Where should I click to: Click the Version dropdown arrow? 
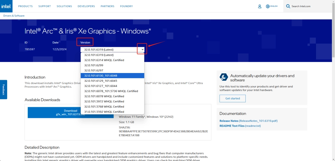pos(143,50)
